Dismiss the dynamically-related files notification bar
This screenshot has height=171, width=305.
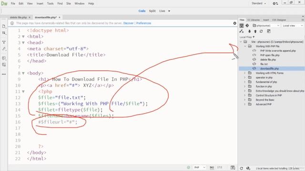pyautogui.click(x=234, y=23)
